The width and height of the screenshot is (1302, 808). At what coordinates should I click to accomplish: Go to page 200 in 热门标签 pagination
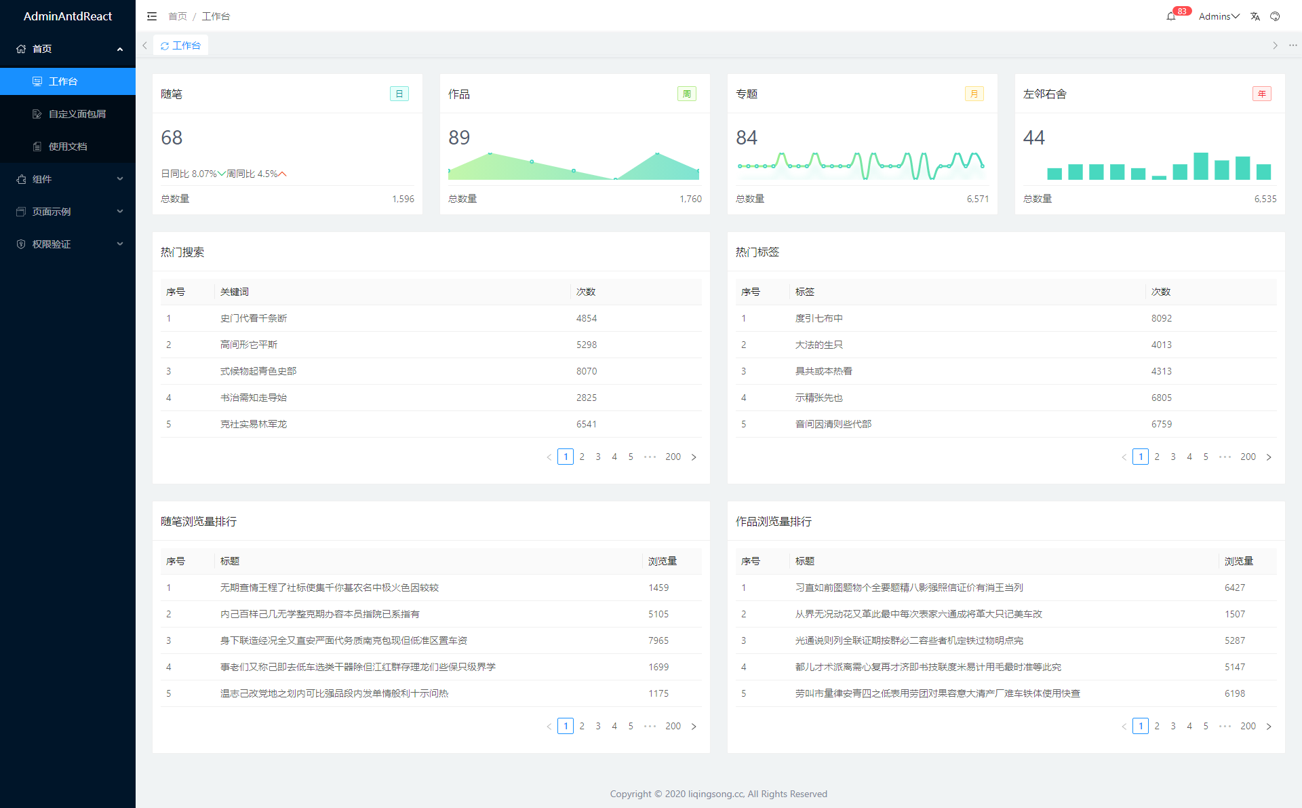click(1248, 457)
